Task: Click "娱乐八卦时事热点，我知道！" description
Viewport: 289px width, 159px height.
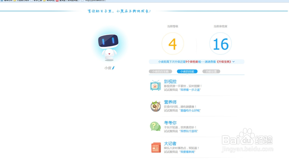Action: point(182,148)
